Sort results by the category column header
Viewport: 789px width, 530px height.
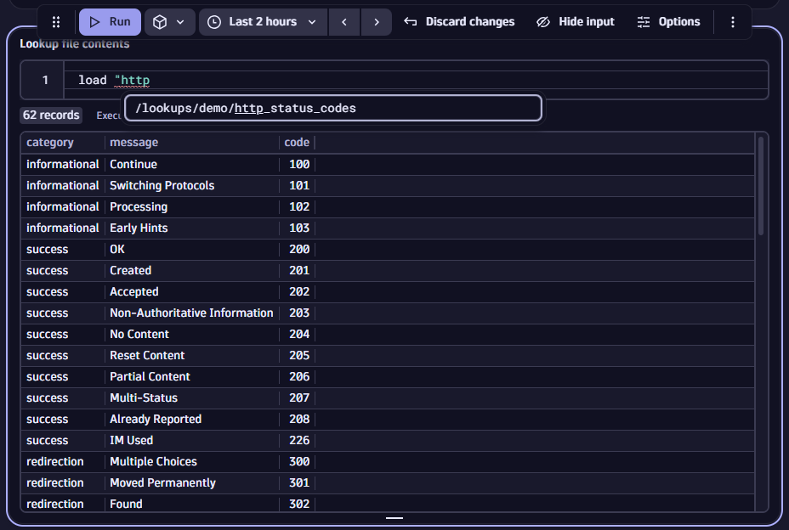click(50, 142)
